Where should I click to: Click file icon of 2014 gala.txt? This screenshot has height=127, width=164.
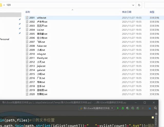point(27,70)
